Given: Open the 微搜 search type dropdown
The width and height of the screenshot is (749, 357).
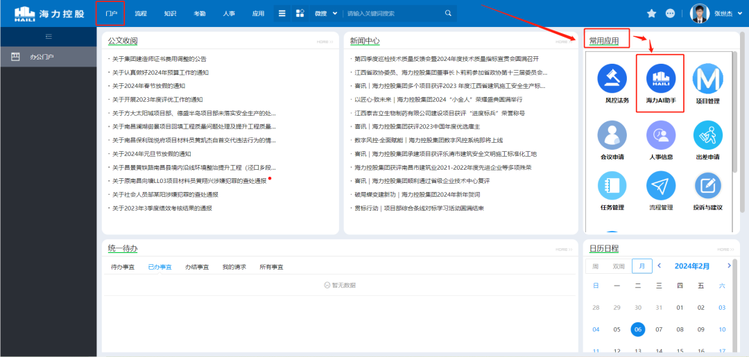Looking at the screenshot, I should pos(326,13).
